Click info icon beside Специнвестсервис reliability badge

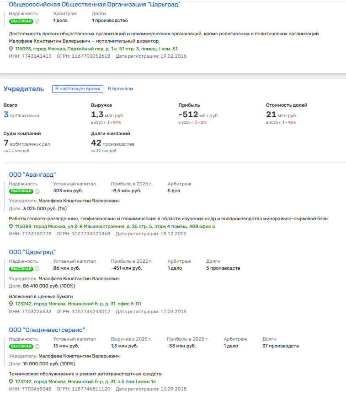click(37, 346)
